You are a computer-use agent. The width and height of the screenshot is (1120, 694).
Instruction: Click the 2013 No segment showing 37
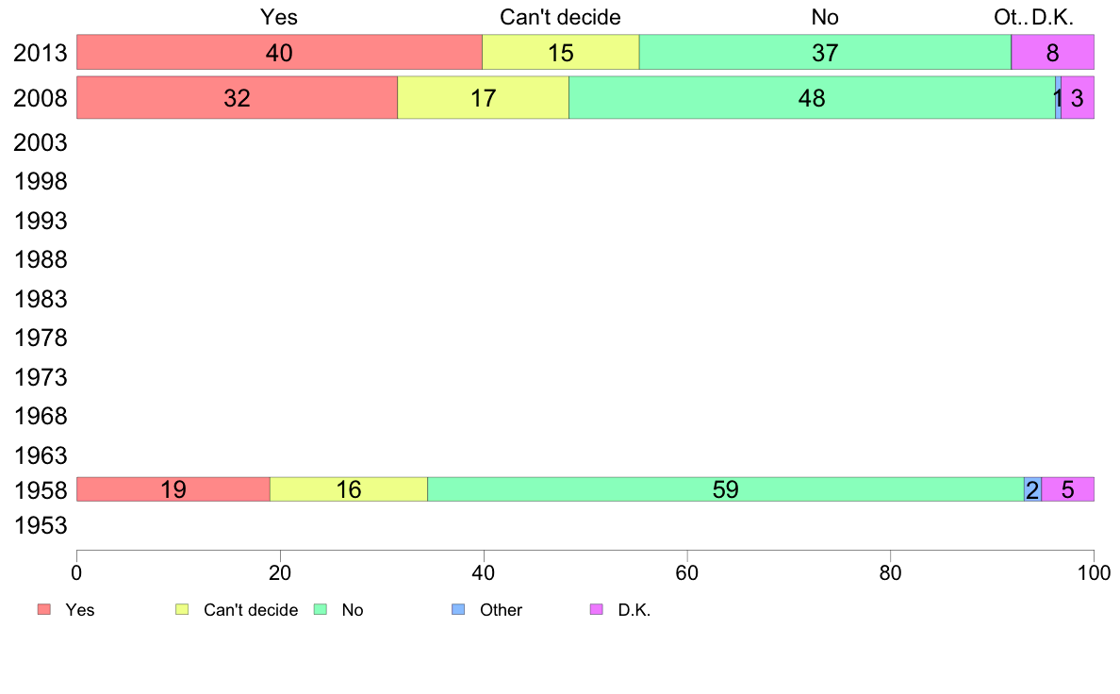825,53
